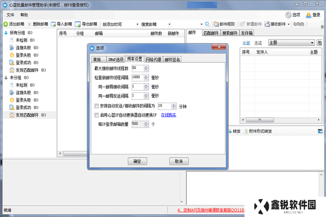Click the magnifier search icon in toolbar
This screenshot has height=217, width=326.
pyautogui.click(x=207, y=24)
